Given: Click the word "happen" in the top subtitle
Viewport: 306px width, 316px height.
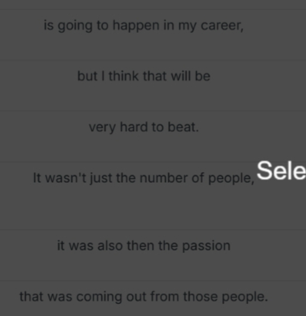Looking at the screenshot, I should 136,25.
